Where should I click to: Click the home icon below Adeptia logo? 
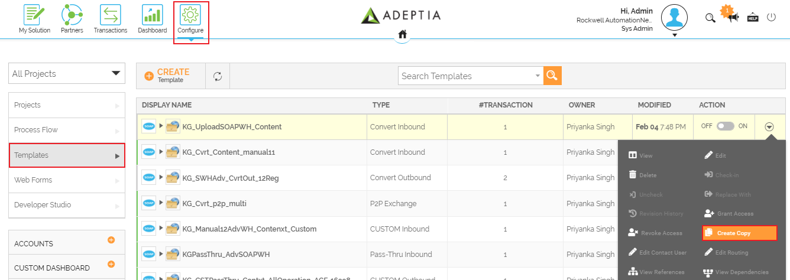click(402, 34)
